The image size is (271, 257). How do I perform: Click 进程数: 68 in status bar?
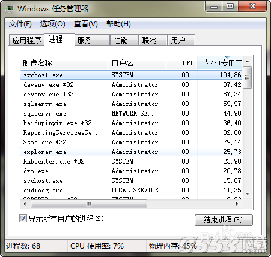tap(23, 246)
